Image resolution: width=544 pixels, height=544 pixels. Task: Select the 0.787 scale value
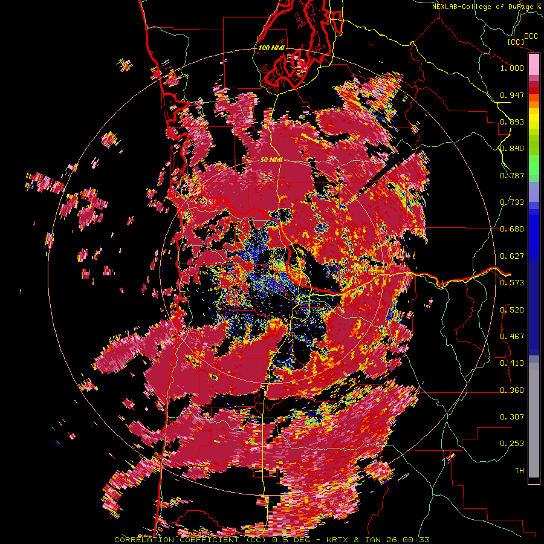tap(512, 175)
